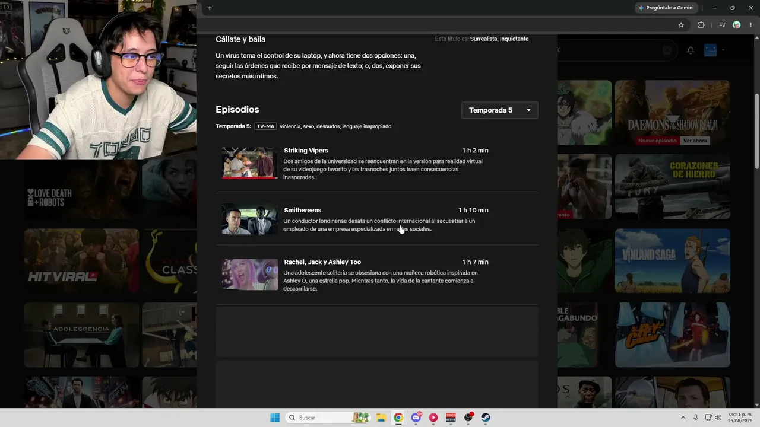This screenshot has width=760, height=427.
Task: Clear the Netflix search box
Action: [667, 50]
